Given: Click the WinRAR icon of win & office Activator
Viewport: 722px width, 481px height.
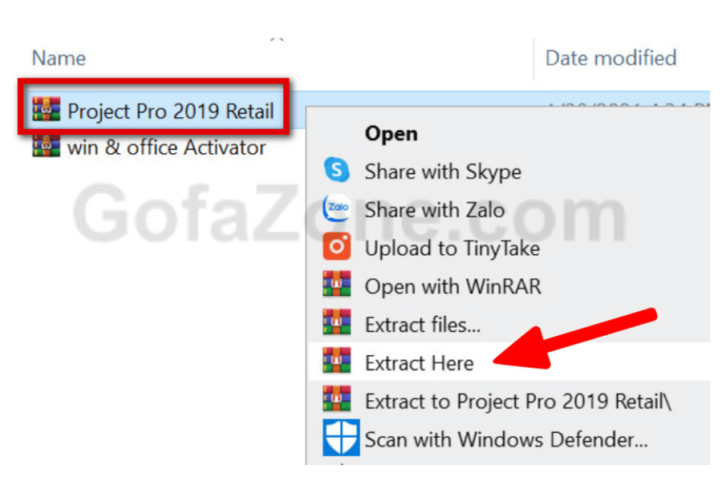Looking at the screenshot, I should coord(46,146).
